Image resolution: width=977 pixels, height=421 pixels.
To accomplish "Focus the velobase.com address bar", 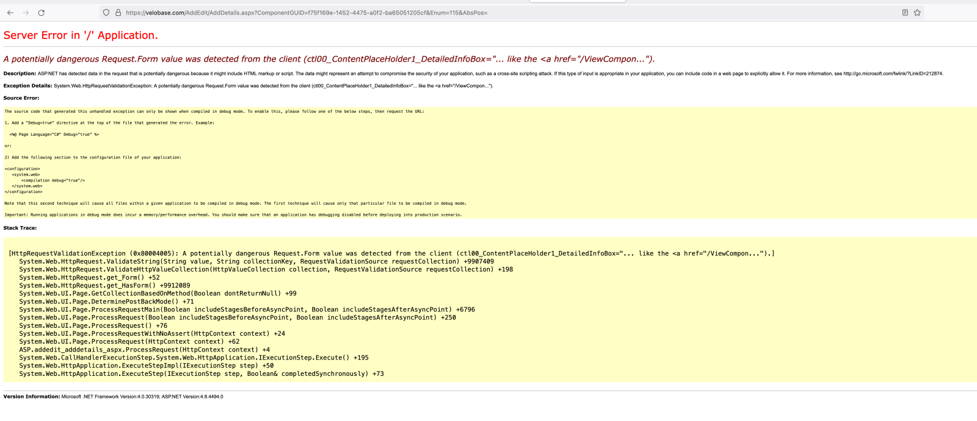I will 366,12.
